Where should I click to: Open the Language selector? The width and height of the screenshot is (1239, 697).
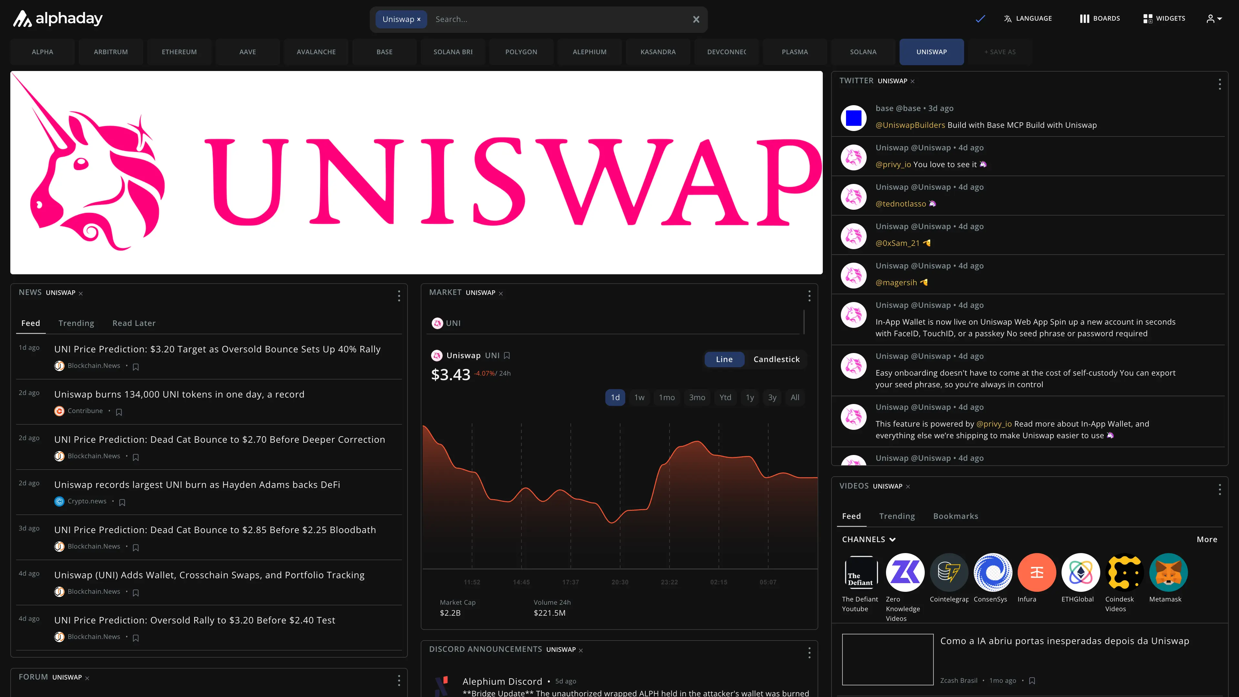(1028, 18)
